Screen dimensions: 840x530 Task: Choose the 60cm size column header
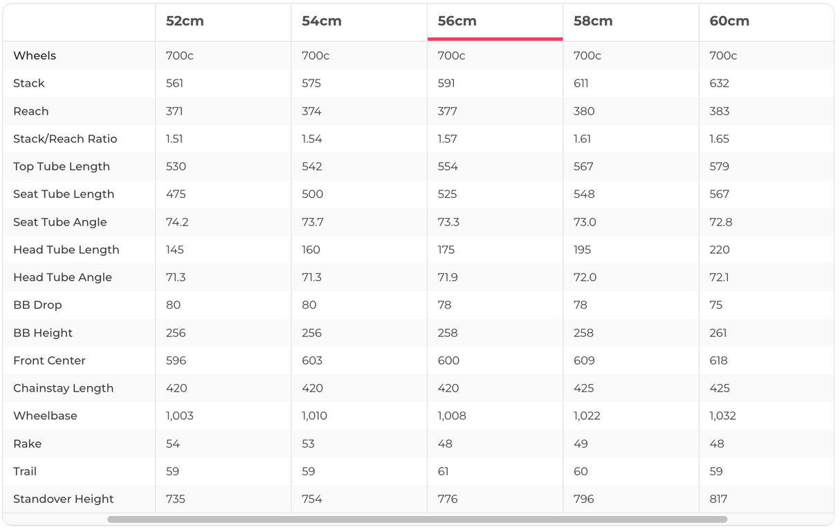click(x=729, y=21)
